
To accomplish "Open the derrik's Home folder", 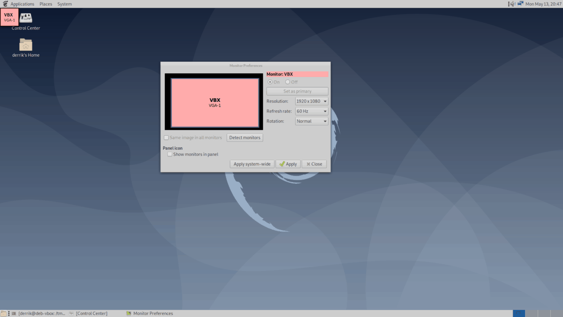I will (x=26, y=46).
